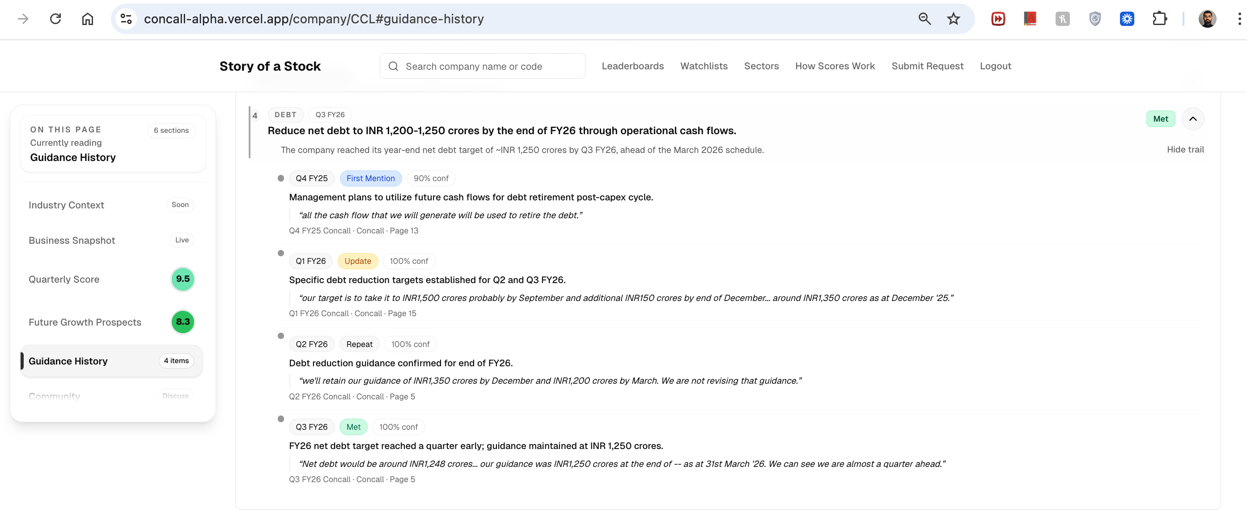Select Business Snapshot in sidebar
The image size is (1247, 517).
[x=72, y=241]
